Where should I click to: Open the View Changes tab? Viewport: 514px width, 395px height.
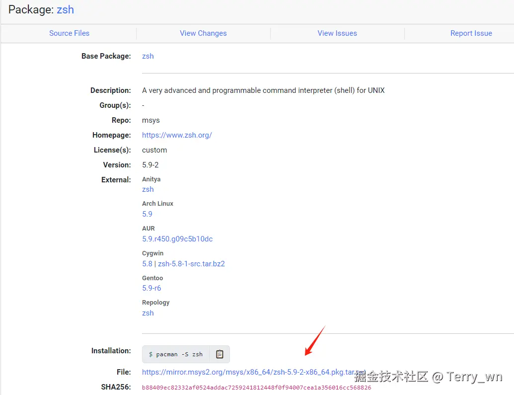tap(203, 33)
